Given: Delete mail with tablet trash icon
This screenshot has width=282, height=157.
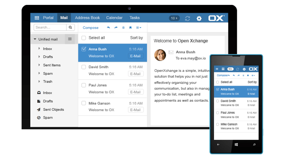Looking at the screenshot, I should 124,28.
